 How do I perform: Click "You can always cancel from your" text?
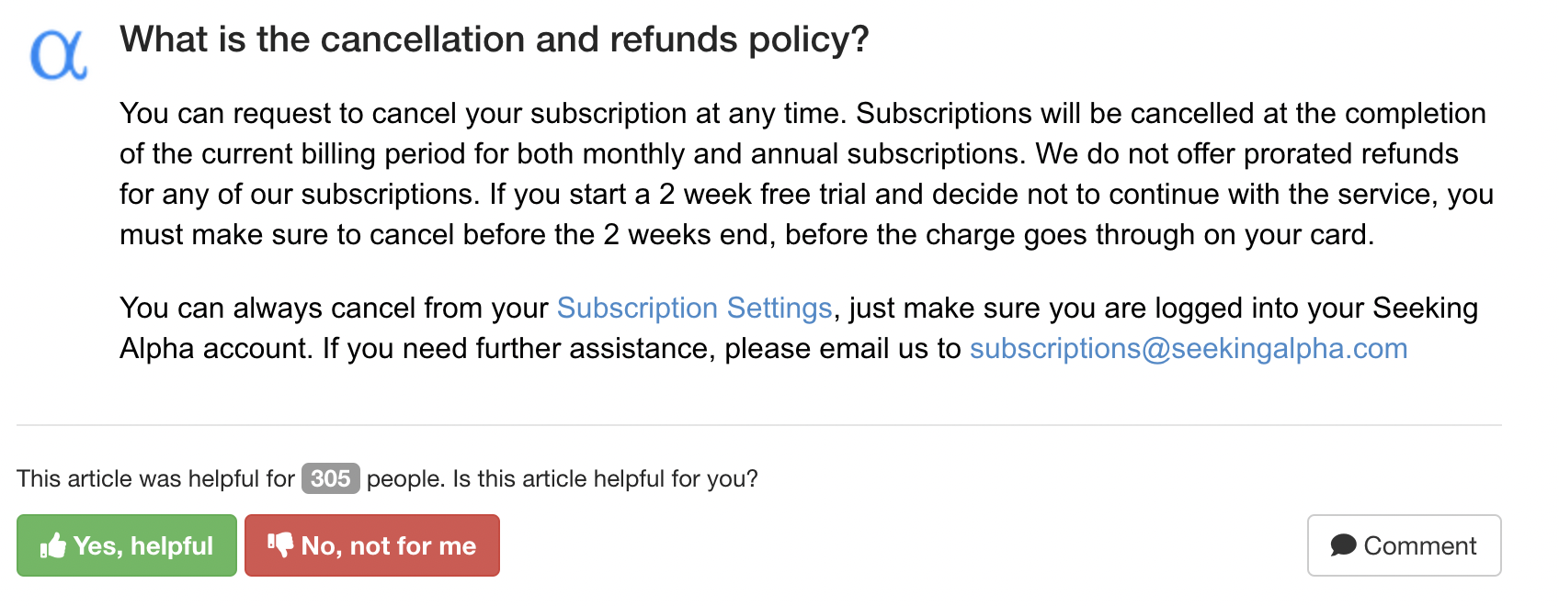[x=334, y=308]
